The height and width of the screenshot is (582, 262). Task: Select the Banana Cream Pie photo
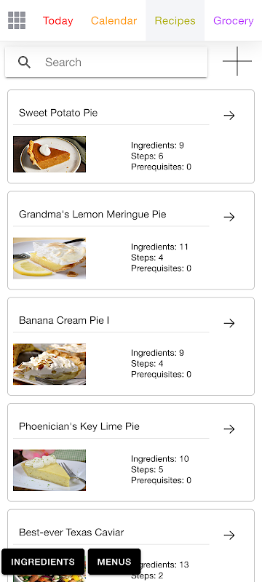click(49, 364)
